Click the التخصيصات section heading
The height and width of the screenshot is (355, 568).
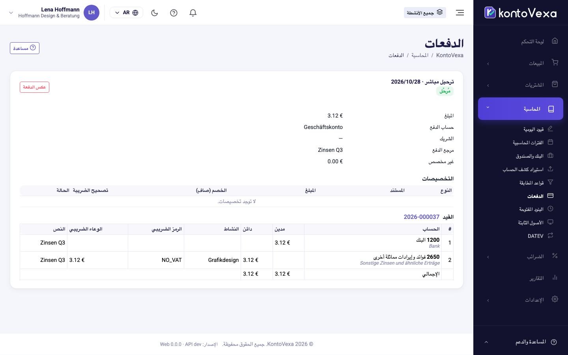coord(438,179)
